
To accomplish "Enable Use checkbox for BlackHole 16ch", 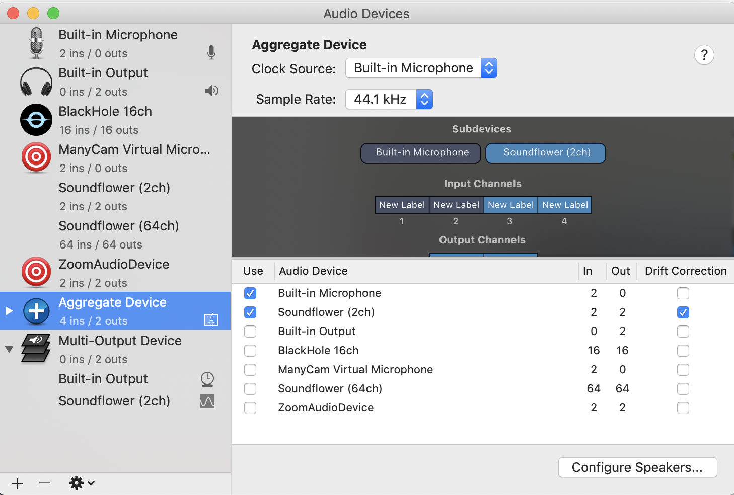I will 250,351.
